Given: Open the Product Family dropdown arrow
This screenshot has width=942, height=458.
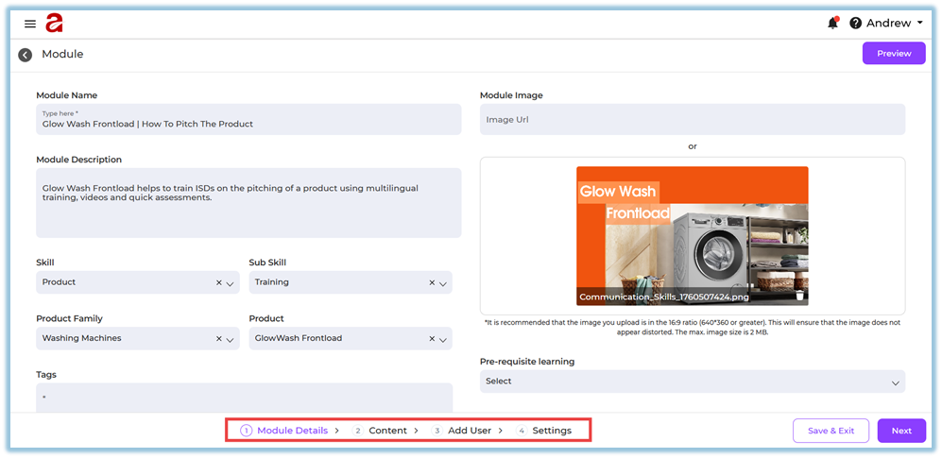Looking at the screenshot, I should click(x=230, y=339).
